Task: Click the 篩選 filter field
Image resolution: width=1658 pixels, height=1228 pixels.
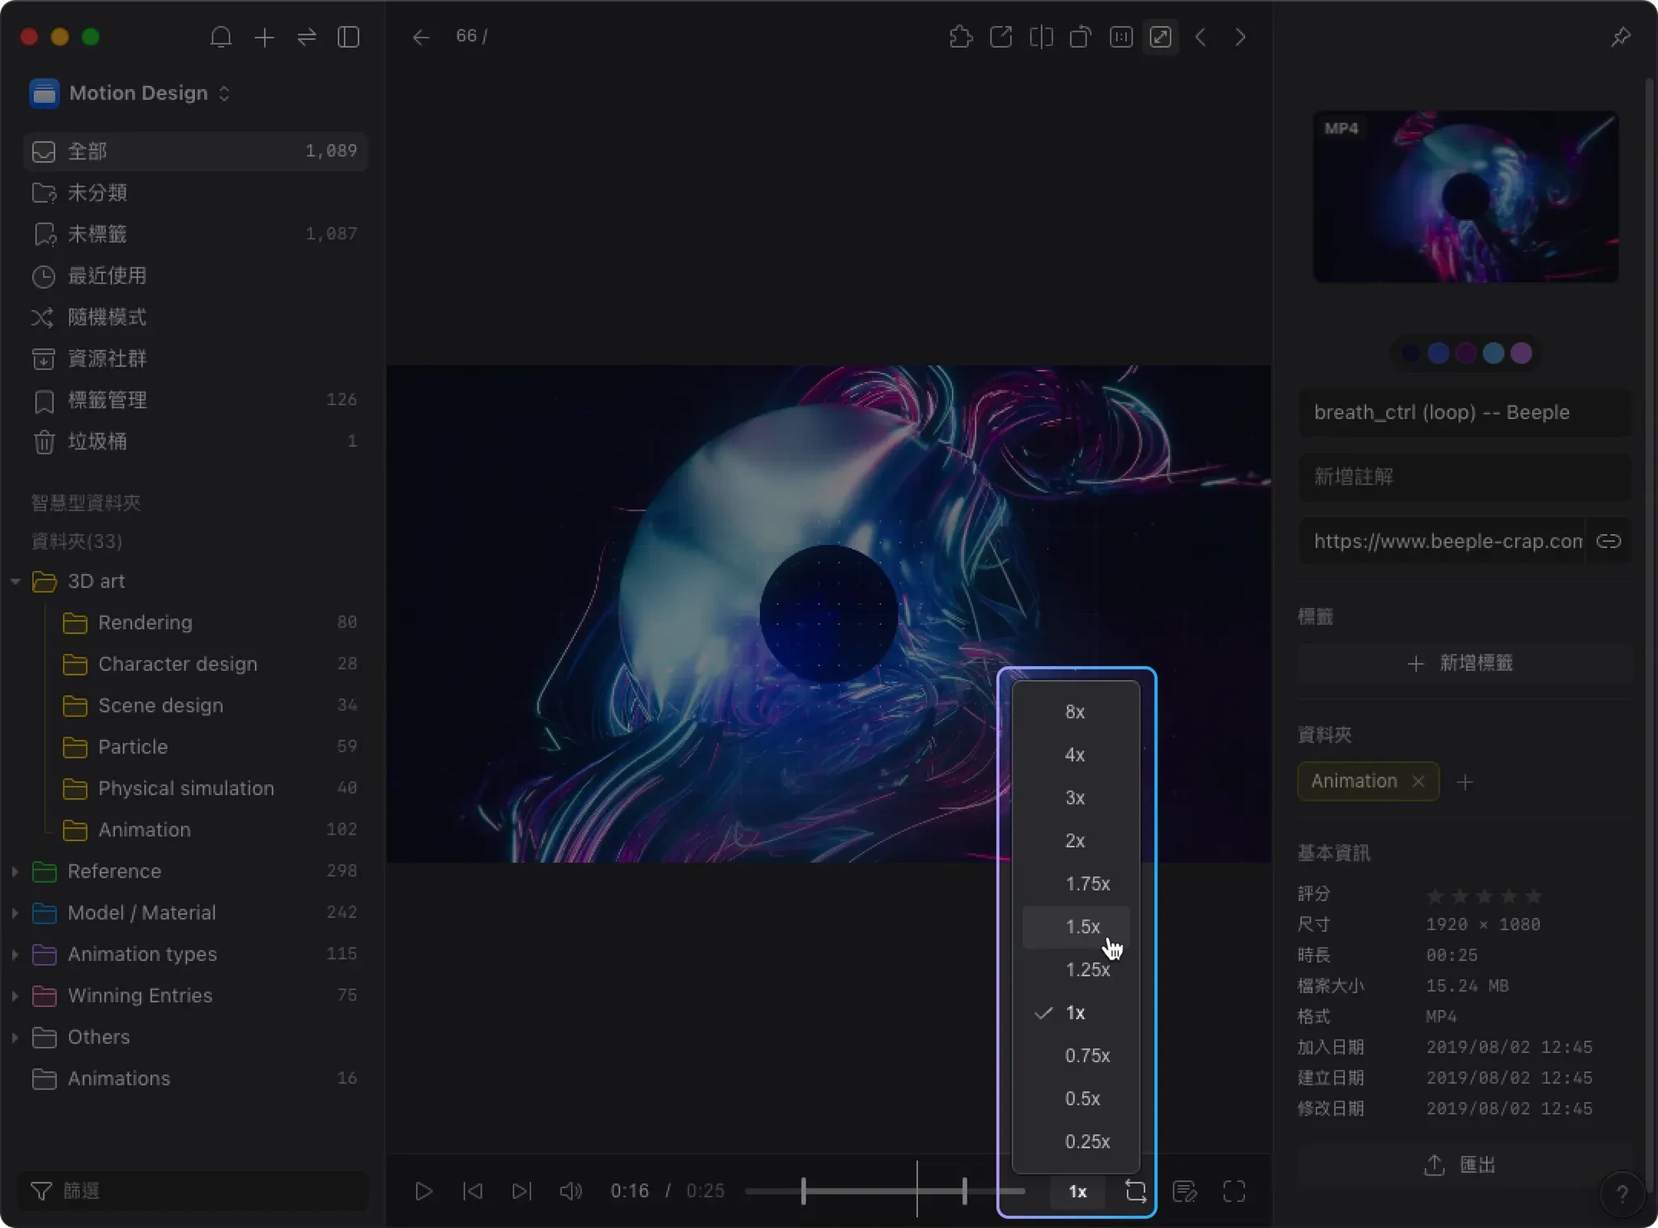Action: click(193, 1191)
